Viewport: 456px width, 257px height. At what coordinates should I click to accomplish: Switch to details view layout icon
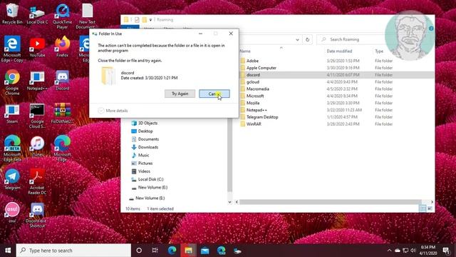pyautogui.click(x=423, y=208)
